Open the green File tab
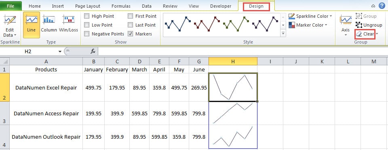 [x=11, y=6]
